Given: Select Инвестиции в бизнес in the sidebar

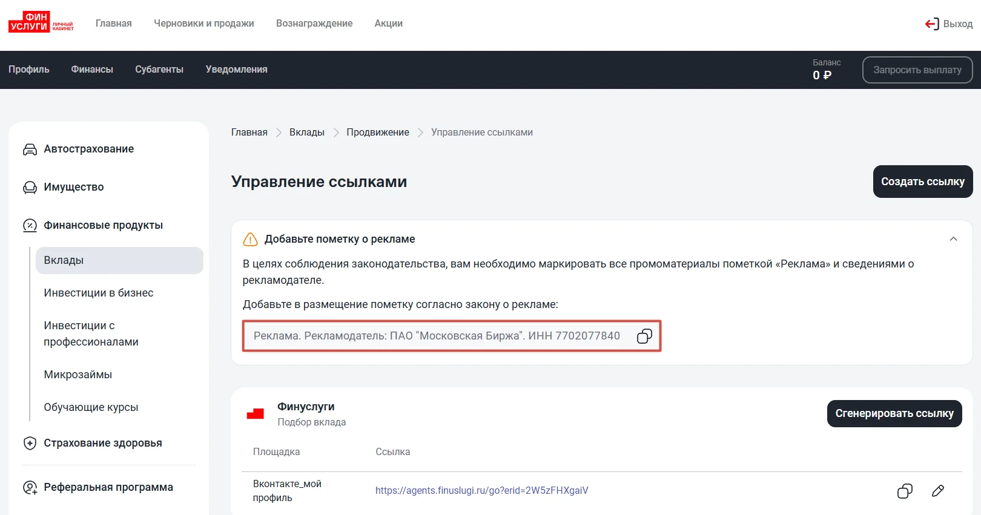Looking at the screenshot, I should (x=99, y=293).
